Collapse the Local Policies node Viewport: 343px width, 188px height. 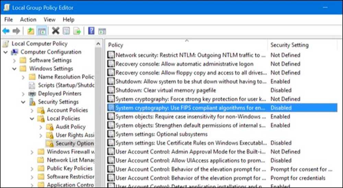(x=32, y=119)
